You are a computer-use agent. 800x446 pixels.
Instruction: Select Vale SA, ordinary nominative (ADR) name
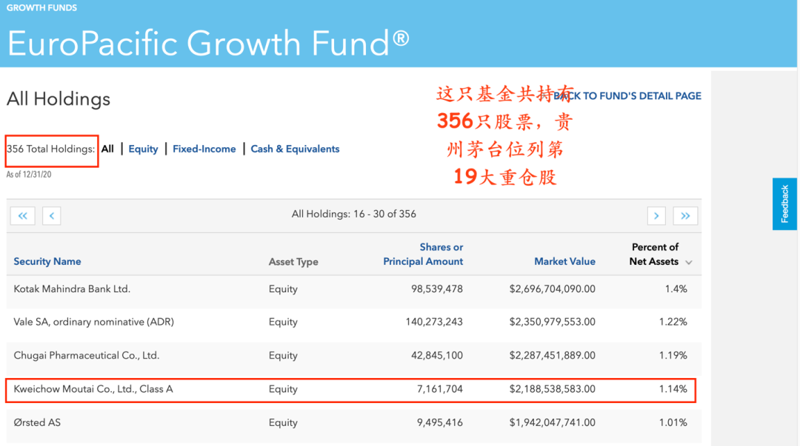click(94, 322)
